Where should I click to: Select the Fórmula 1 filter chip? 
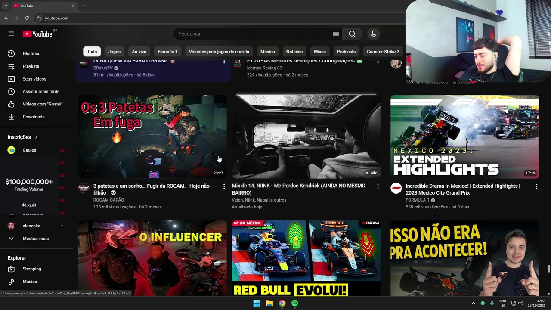click(x=167, y=52)
